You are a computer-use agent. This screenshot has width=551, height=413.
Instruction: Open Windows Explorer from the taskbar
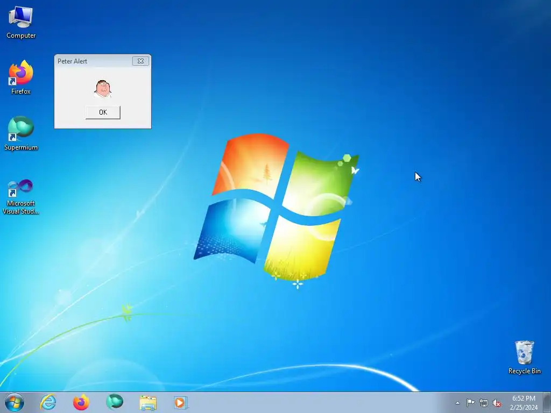[x=148, y=402]
